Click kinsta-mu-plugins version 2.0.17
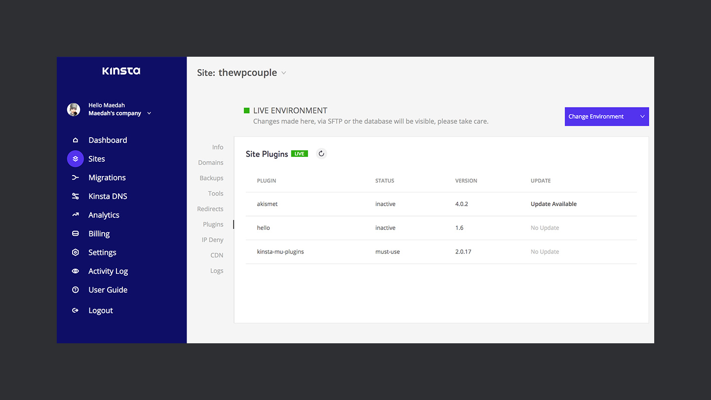 point(463,252)
